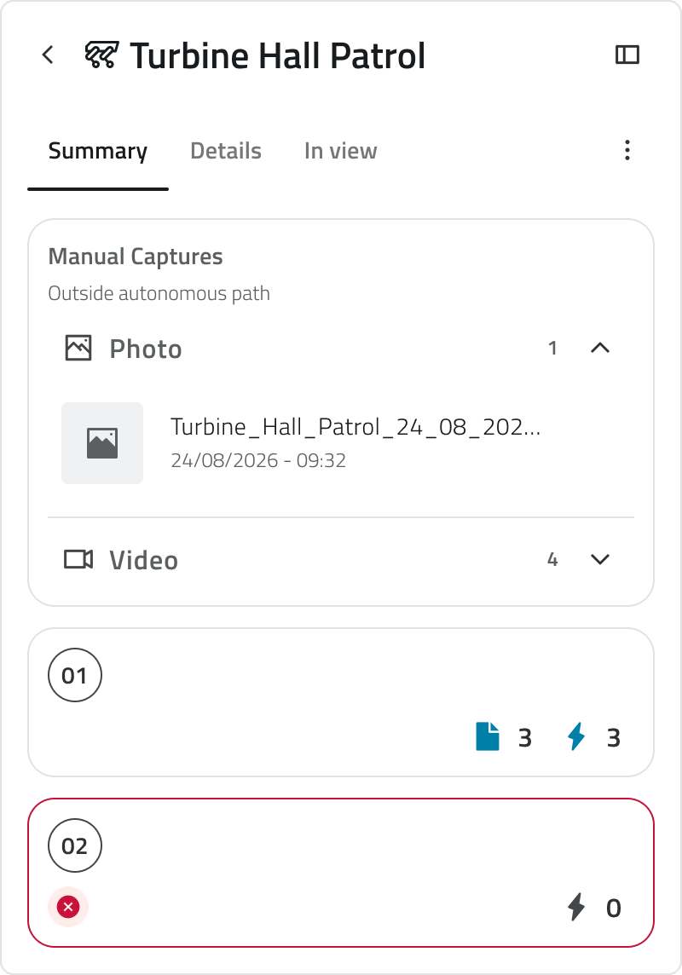Click the blue lightning bolt icon in waypoint 01
This screenshot has width=682, height=975.
(576, 737)
